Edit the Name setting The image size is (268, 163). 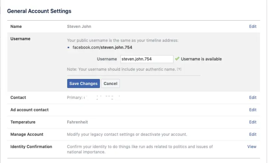[x=253, y=26]
